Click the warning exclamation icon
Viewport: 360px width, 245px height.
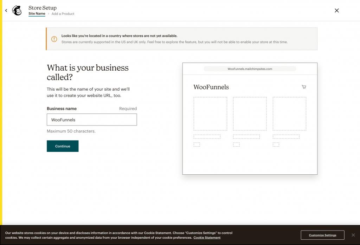(54, 39)
